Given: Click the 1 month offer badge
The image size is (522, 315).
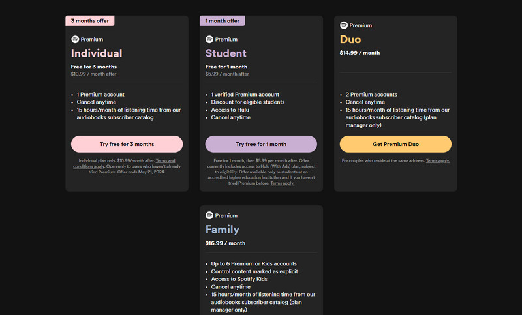Looking at the screenshot, I should click(x=223, y=21).
